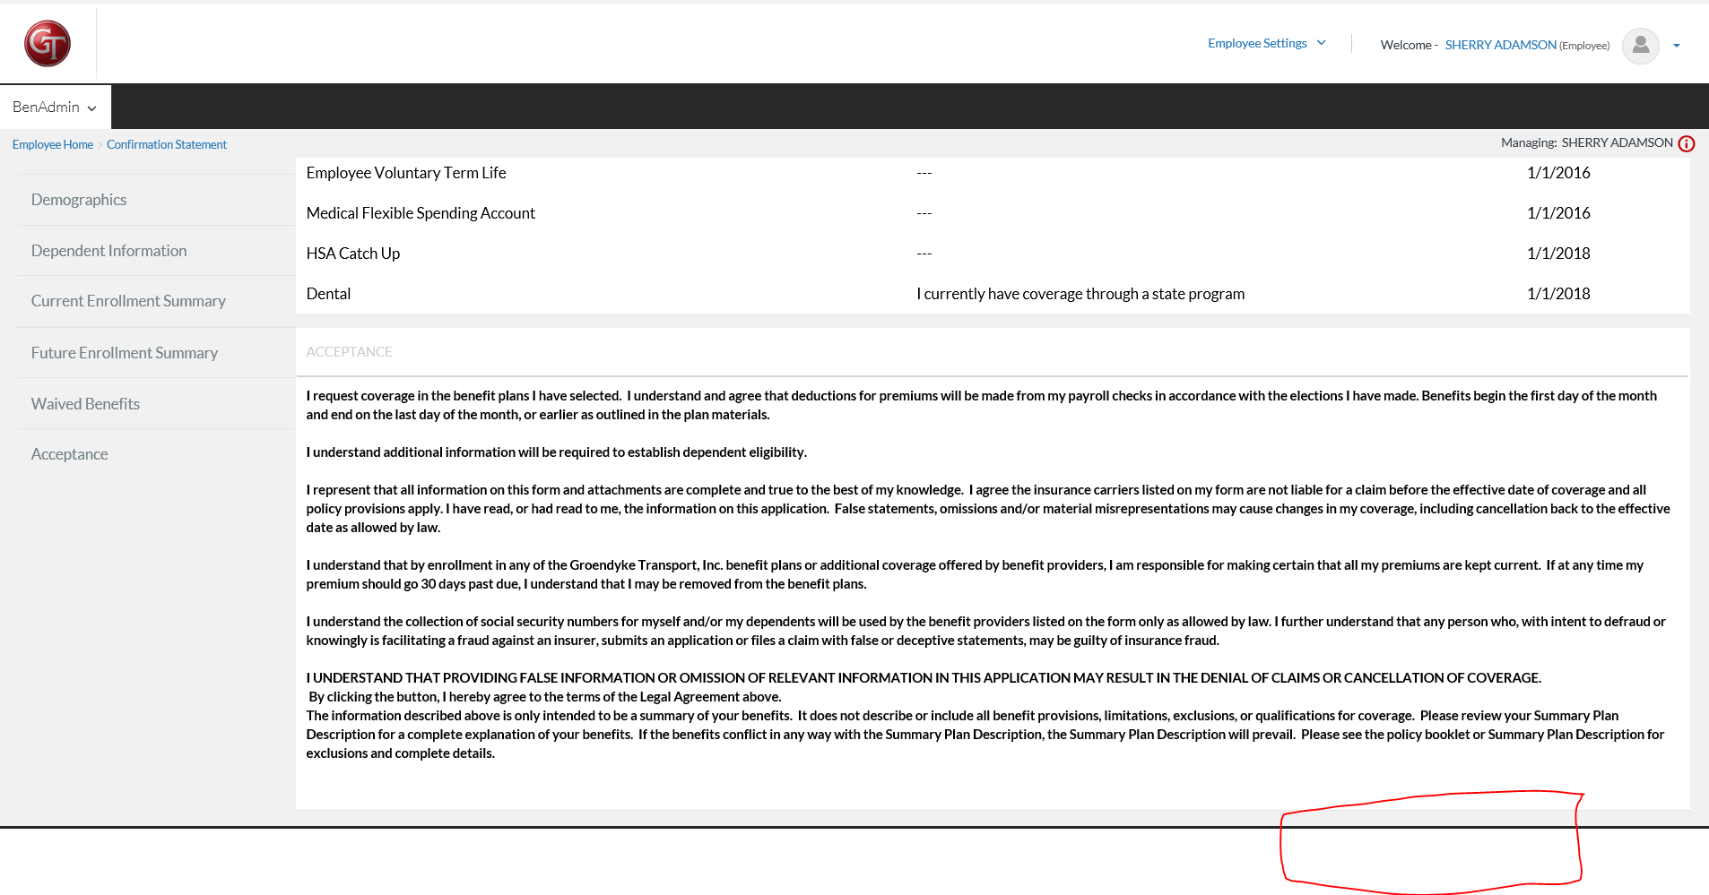
Task: Select the Medical Flexible Spending Account row
Action: 421,213
